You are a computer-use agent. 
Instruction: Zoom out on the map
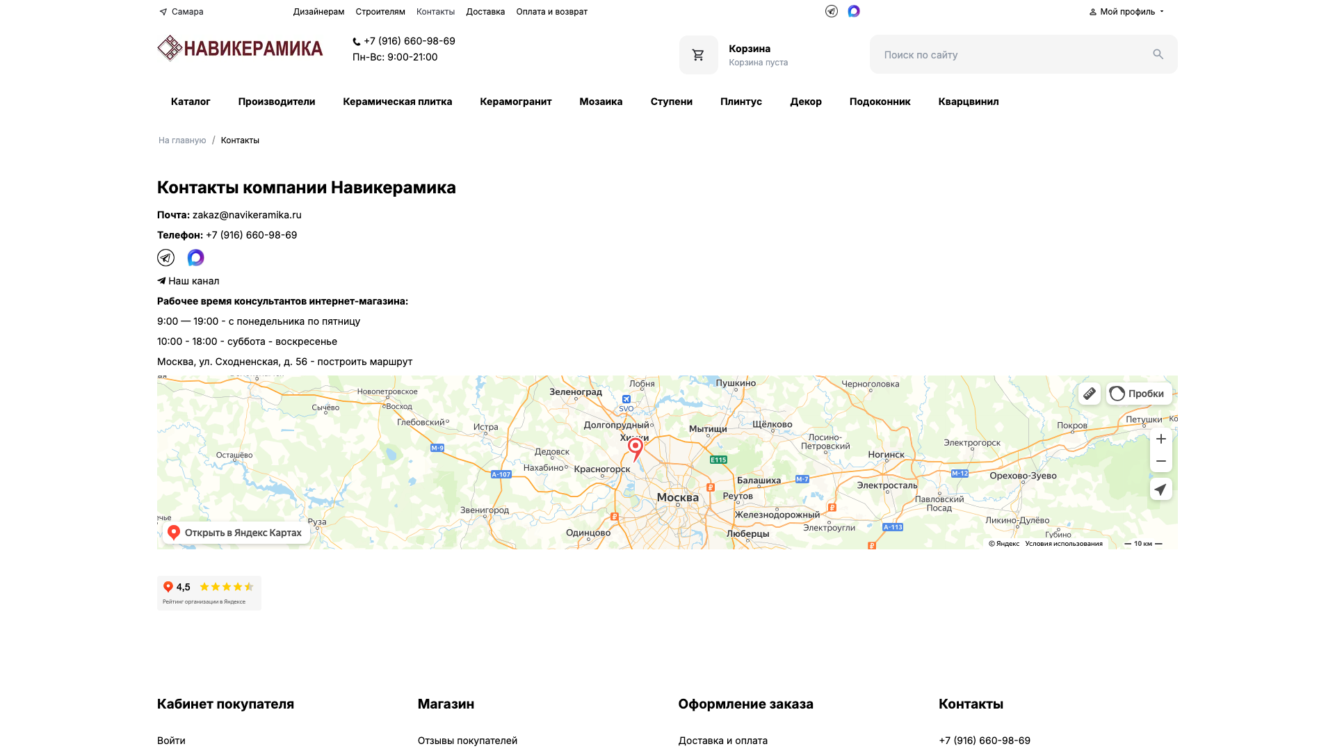(x=1161, y=461)
